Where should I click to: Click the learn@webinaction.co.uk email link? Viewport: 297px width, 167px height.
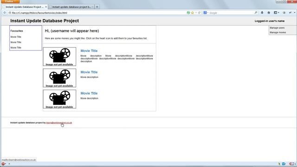[x=59, y=122]
